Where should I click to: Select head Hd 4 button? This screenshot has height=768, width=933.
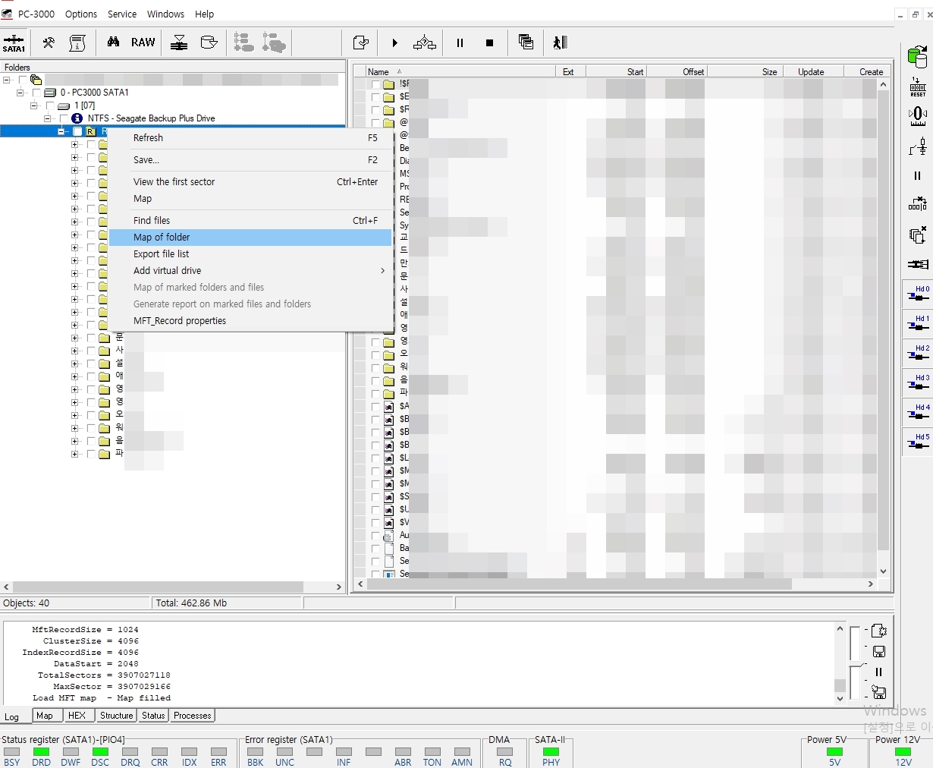click(x=918, y=413)
